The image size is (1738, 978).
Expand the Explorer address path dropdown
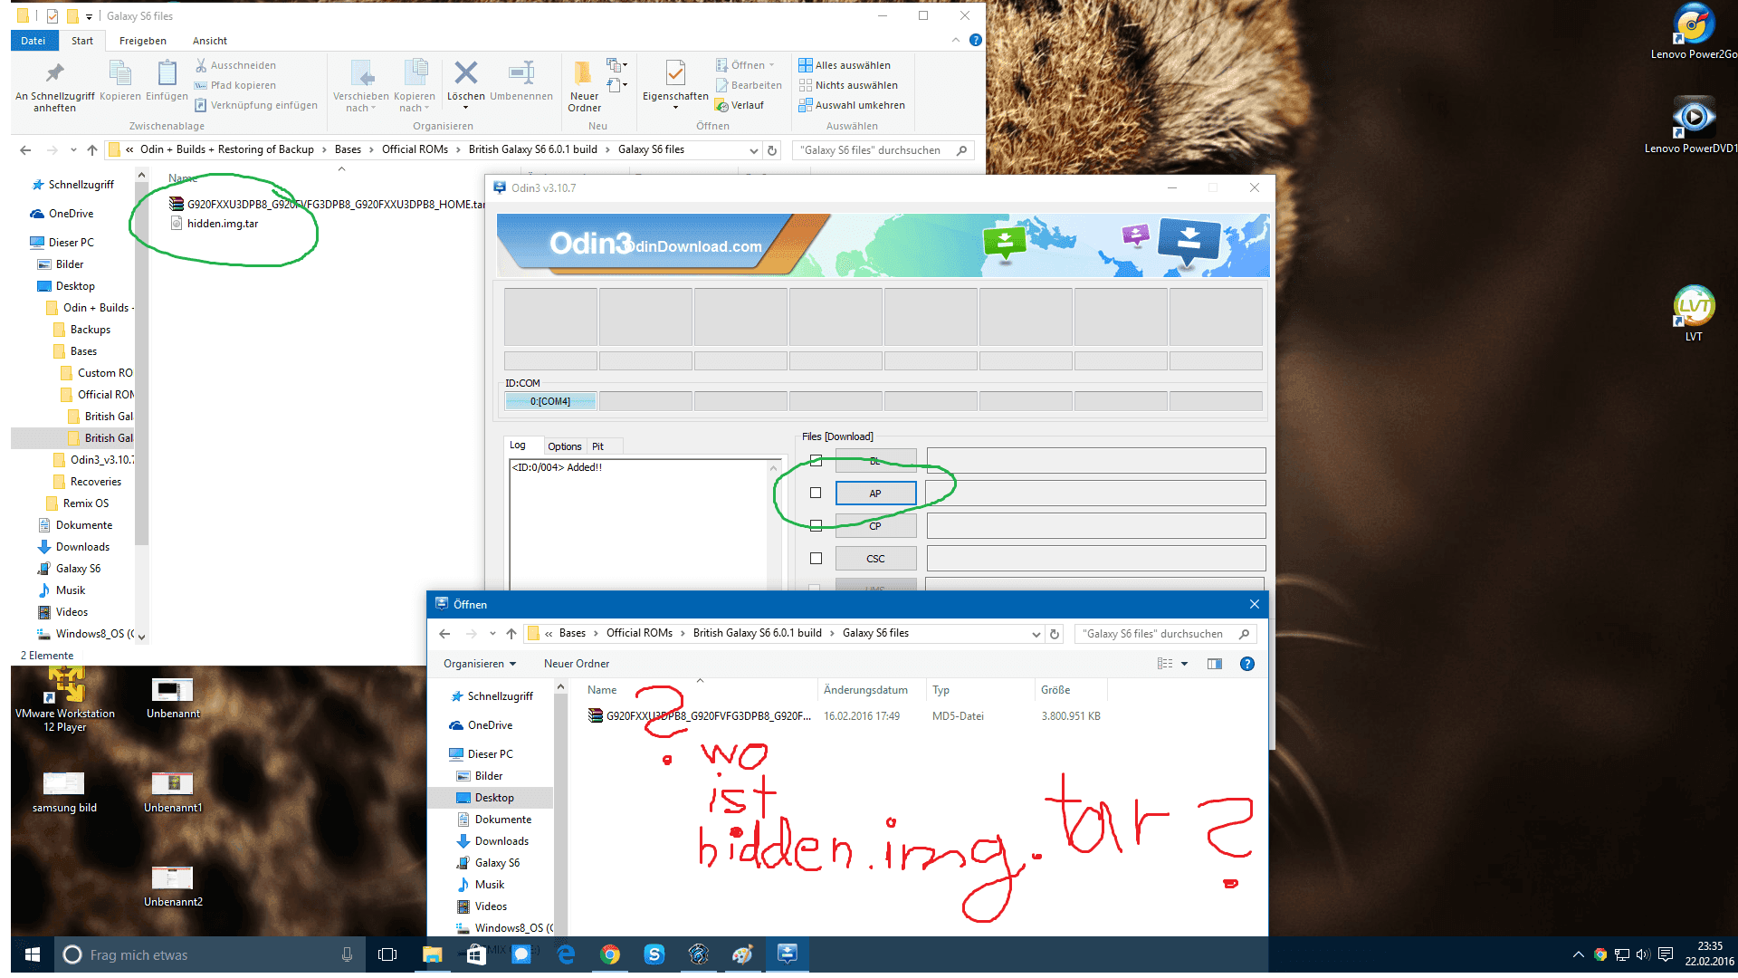753,150
